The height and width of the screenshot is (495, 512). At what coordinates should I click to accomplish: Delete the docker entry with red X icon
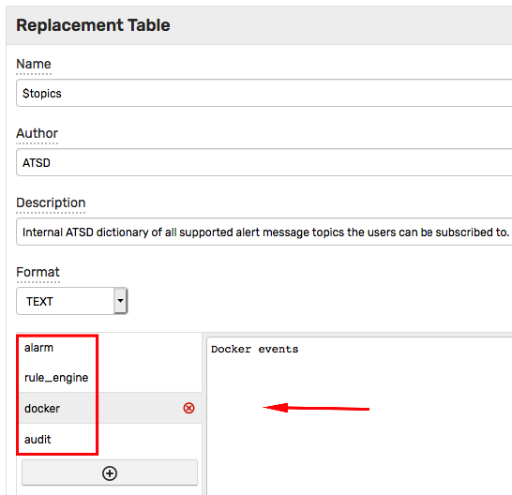coord(188,408)
